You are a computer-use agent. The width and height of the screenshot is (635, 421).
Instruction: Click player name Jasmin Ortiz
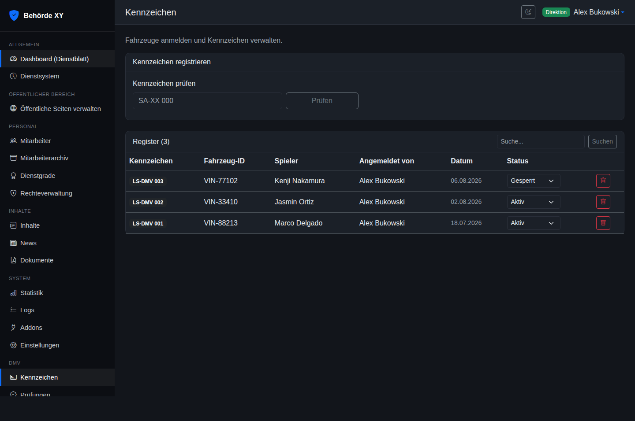point(294,202)
